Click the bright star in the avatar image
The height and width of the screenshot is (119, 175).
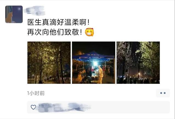[19, 9]
